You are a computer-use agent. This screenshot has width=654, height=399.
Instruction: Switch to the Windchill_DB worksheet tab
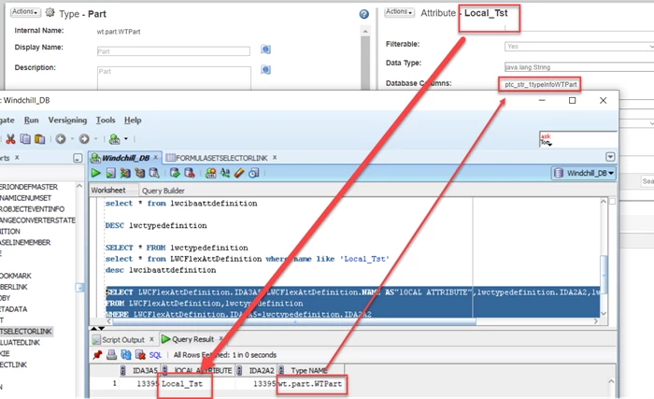125,158
